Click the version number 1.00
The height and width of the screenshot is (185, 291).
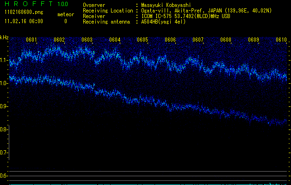[x=62, y=4]
